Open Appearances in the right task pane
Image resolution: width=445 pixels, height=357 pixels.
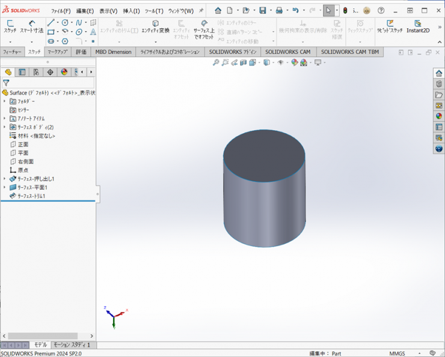pos(439,116)
